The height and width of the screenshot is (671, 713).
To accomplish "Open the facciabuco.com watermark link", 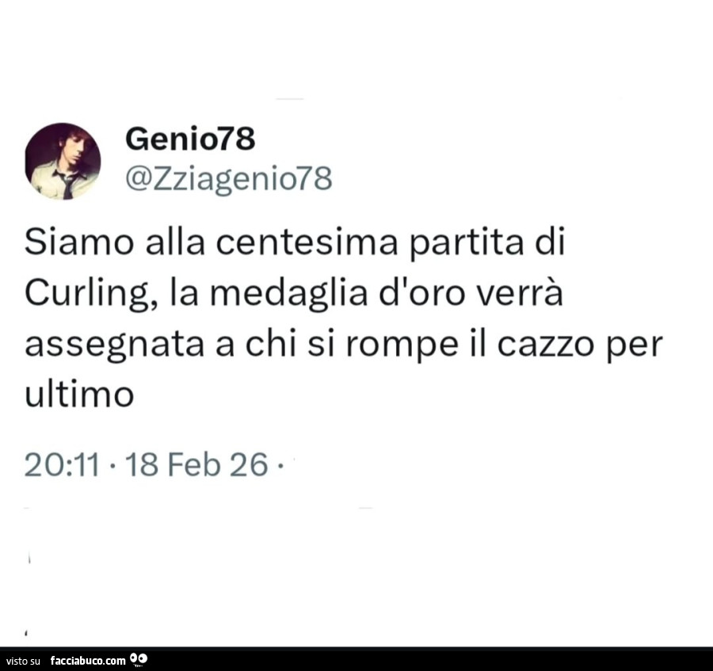I will pyautogui.click(x=88, y=660).
